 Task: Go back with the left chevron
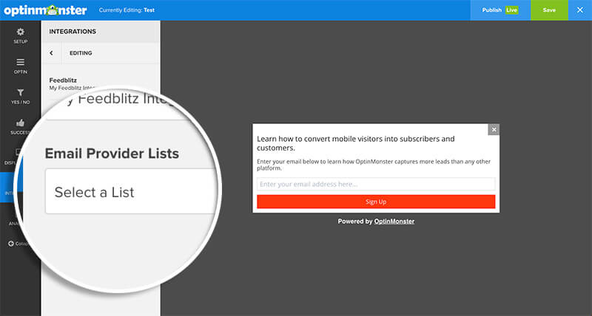click(51, 53)
